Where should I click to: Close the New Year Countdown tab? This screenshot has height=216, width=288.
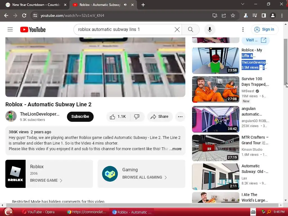tap(65, 5)
